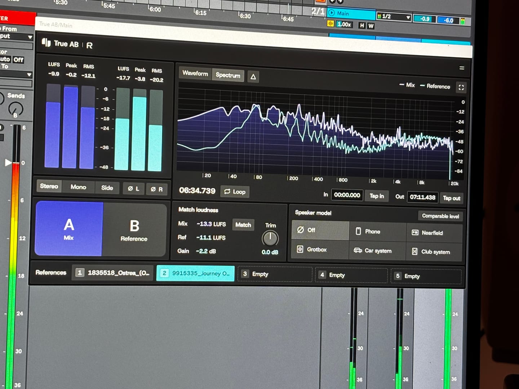This screenshot has width=519, height=389.
Task: Switch to the Waveform tab
Action: coord(195,73)
